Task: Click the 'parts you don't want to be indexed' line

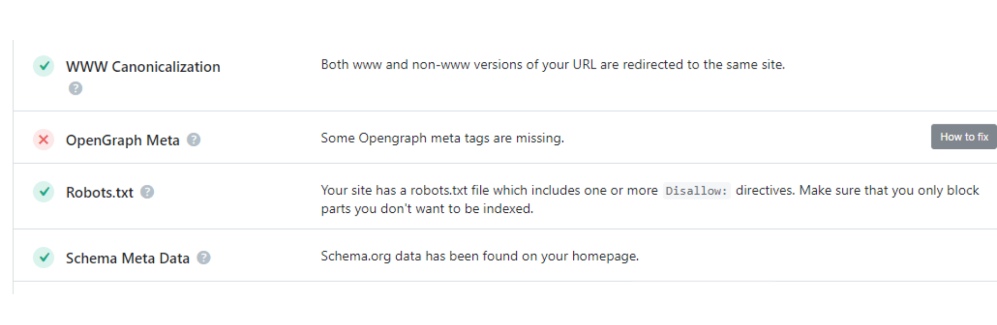Action: [427, 209]
